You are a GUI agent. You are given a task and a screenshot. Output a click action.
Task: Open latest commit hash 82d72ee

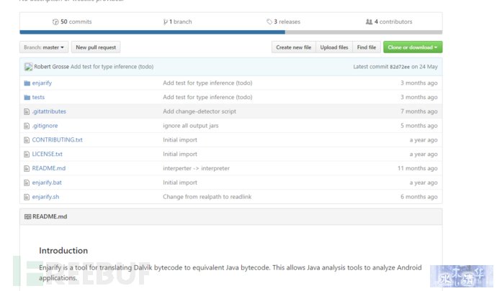[x=400, y=67]
